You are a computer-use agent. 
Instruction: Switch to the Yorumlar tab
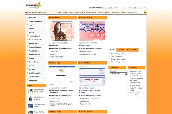[121, 50]
